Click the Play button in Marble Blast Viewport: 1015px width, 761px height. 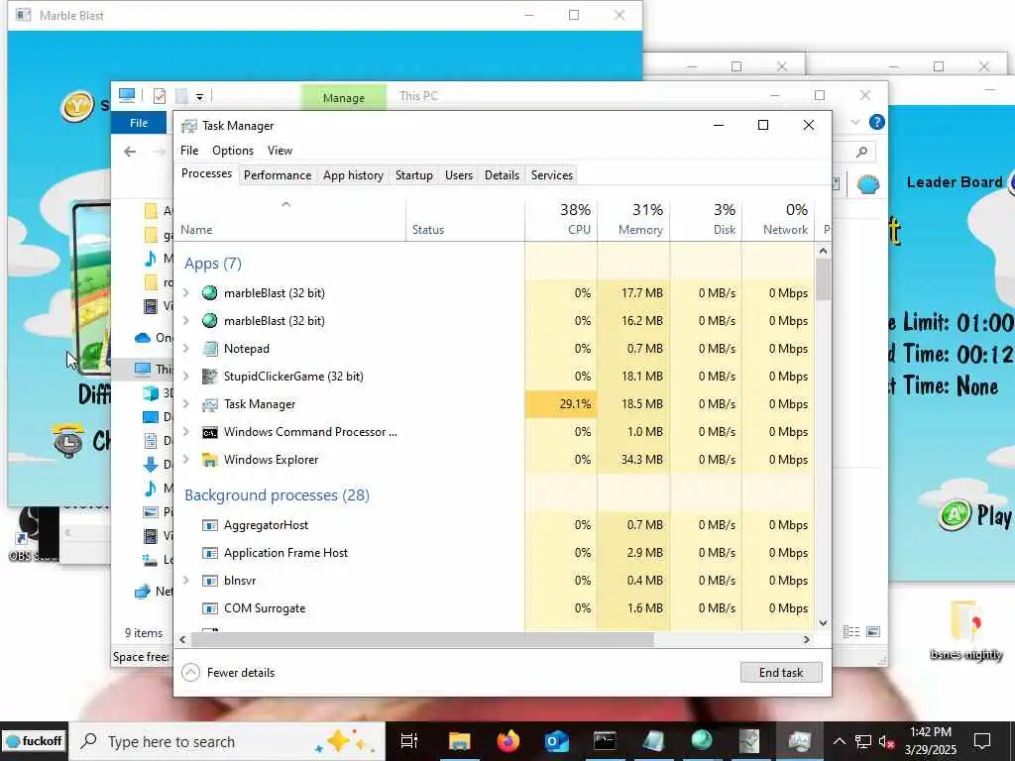pyautogui.click(x=974, y=515)
